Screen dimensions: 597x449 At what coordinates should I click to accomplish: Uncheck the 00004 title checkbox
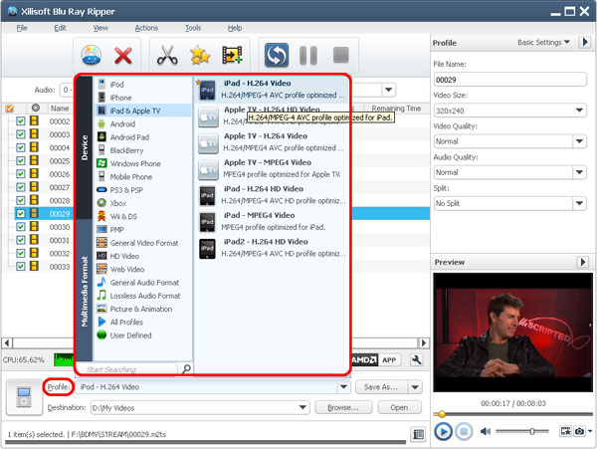click(21, 147)
